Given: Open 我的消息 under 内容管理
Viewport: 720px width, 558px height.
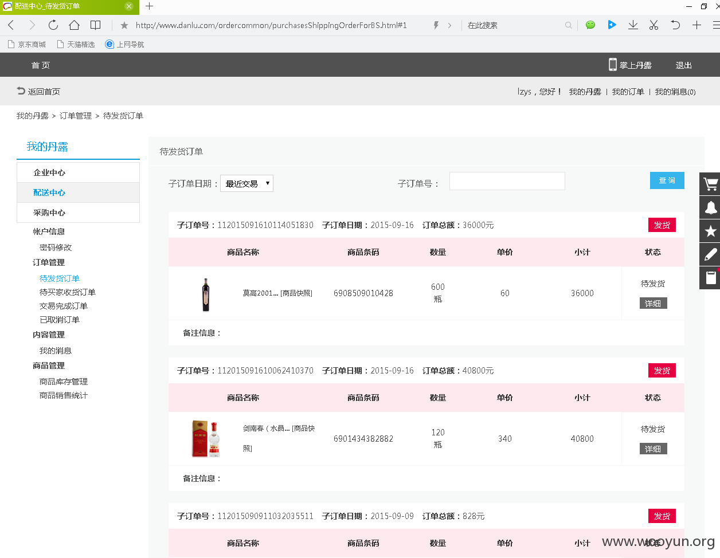Looking at the screenshot, I should pos(56,351).
